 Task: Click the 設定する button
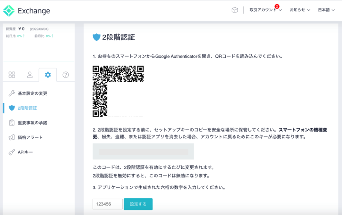[x=138, y=204]
